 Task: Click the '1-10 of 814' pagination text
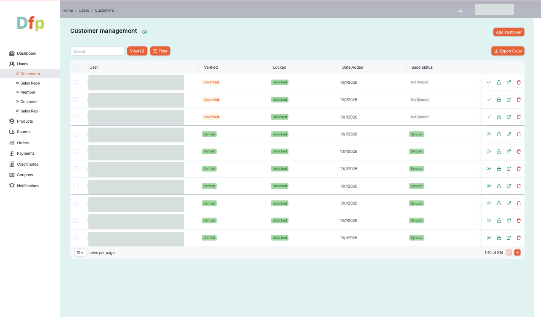[494, 252]
